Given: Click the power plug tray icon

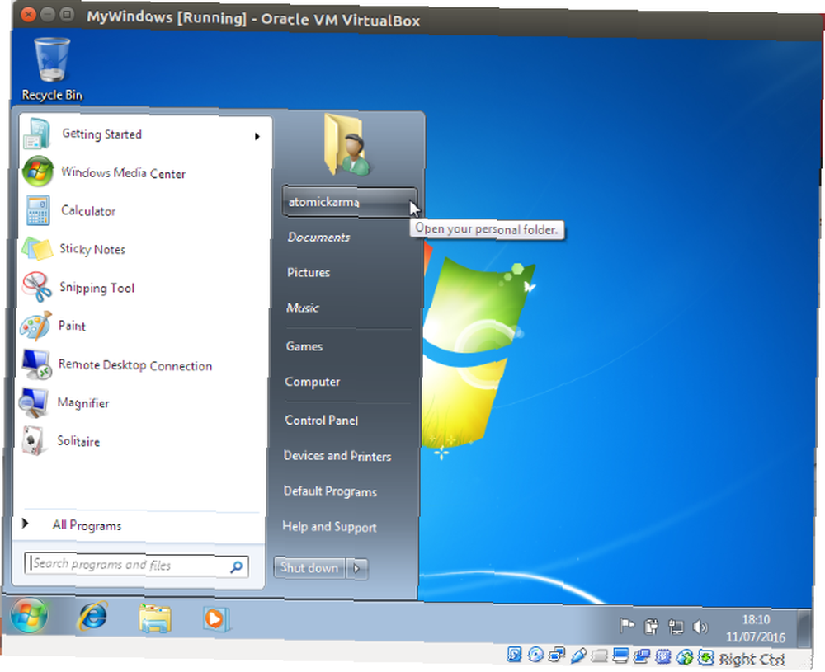Looking at the screenshot, I should tap(652, 627).
